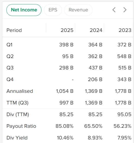The height and width of the screenshot is (143, 134).
Task: Select Payout Ratio 85.08% for 2025
Action: pos(65,126)
